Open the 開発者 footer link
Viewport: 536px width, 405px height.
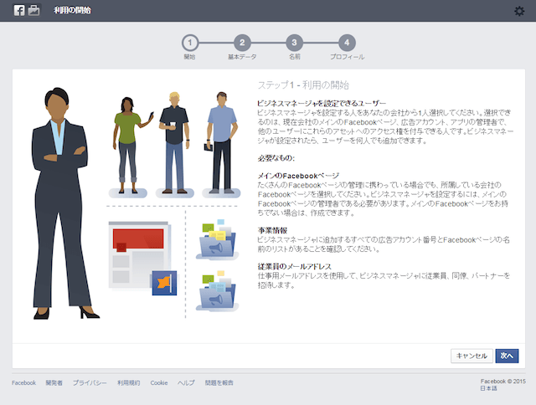pos(54,382)
